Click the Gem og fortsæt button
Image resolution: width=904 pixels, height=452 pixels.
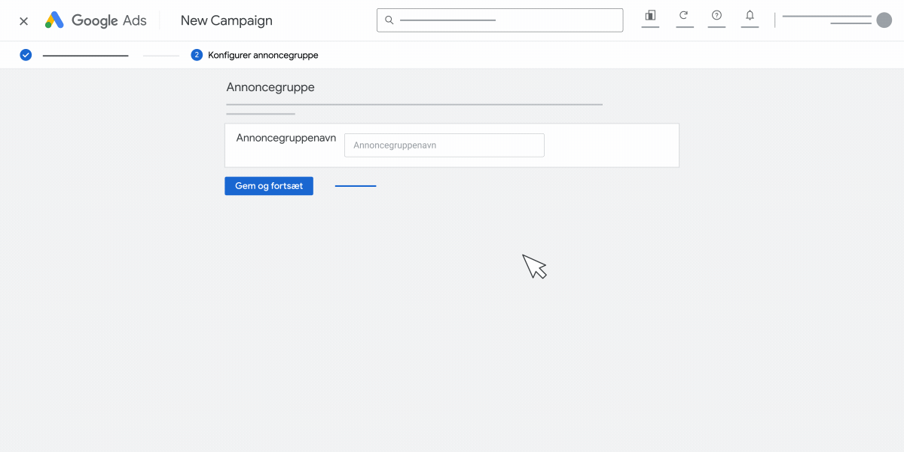pos(269,186)
